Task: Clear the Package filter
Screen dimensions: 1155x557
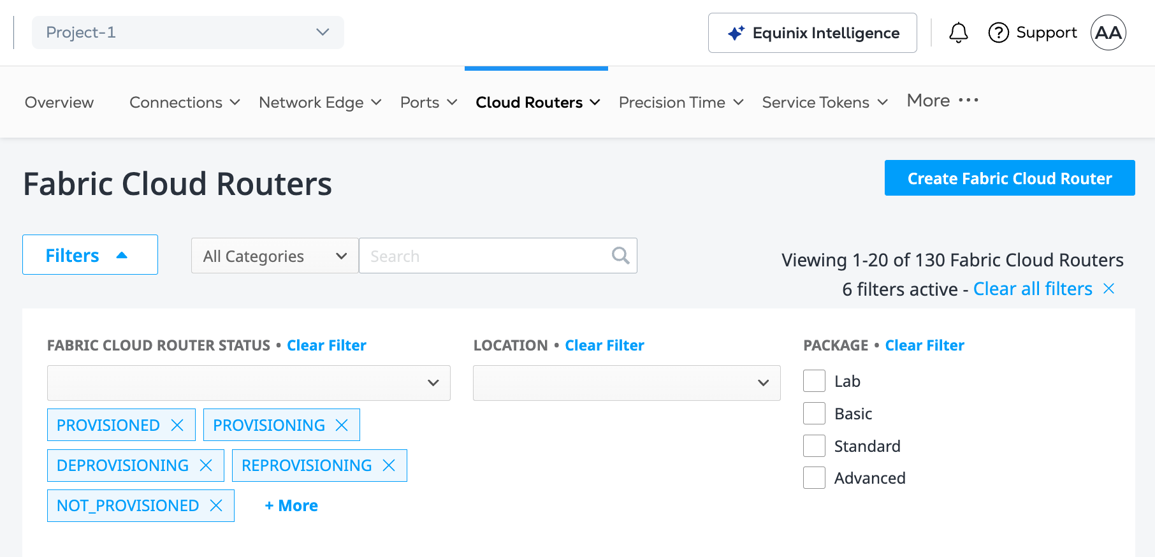Action: tap(924, 345)
